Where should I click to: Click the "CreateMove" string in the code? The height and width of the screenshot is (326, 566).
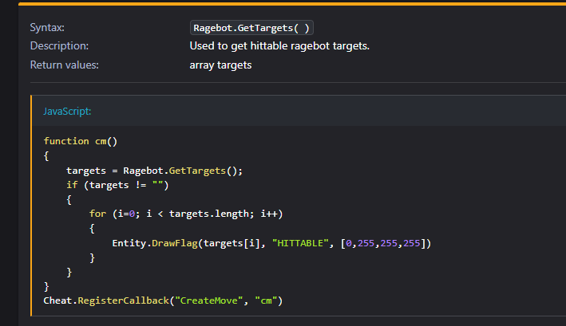coord(208,300)
